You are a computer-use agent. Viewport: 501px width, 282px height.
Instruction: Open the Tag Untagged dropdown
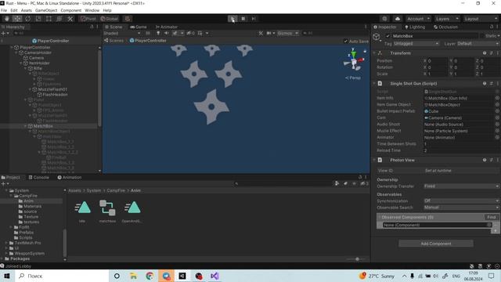click(416, 44)
